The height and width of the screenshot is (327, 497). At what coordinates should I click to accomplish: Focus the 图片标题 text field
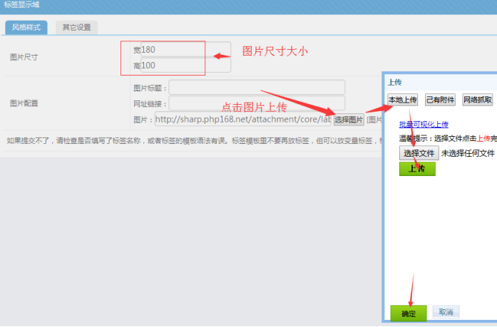257,88
